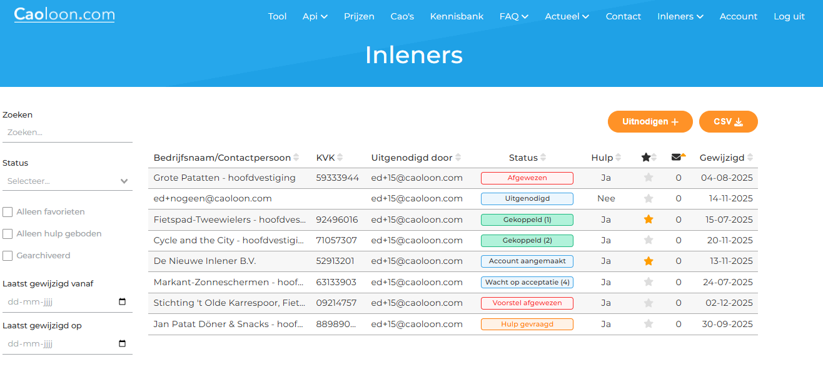Star the Grote Patatten row as favorite

coord(649,178)
